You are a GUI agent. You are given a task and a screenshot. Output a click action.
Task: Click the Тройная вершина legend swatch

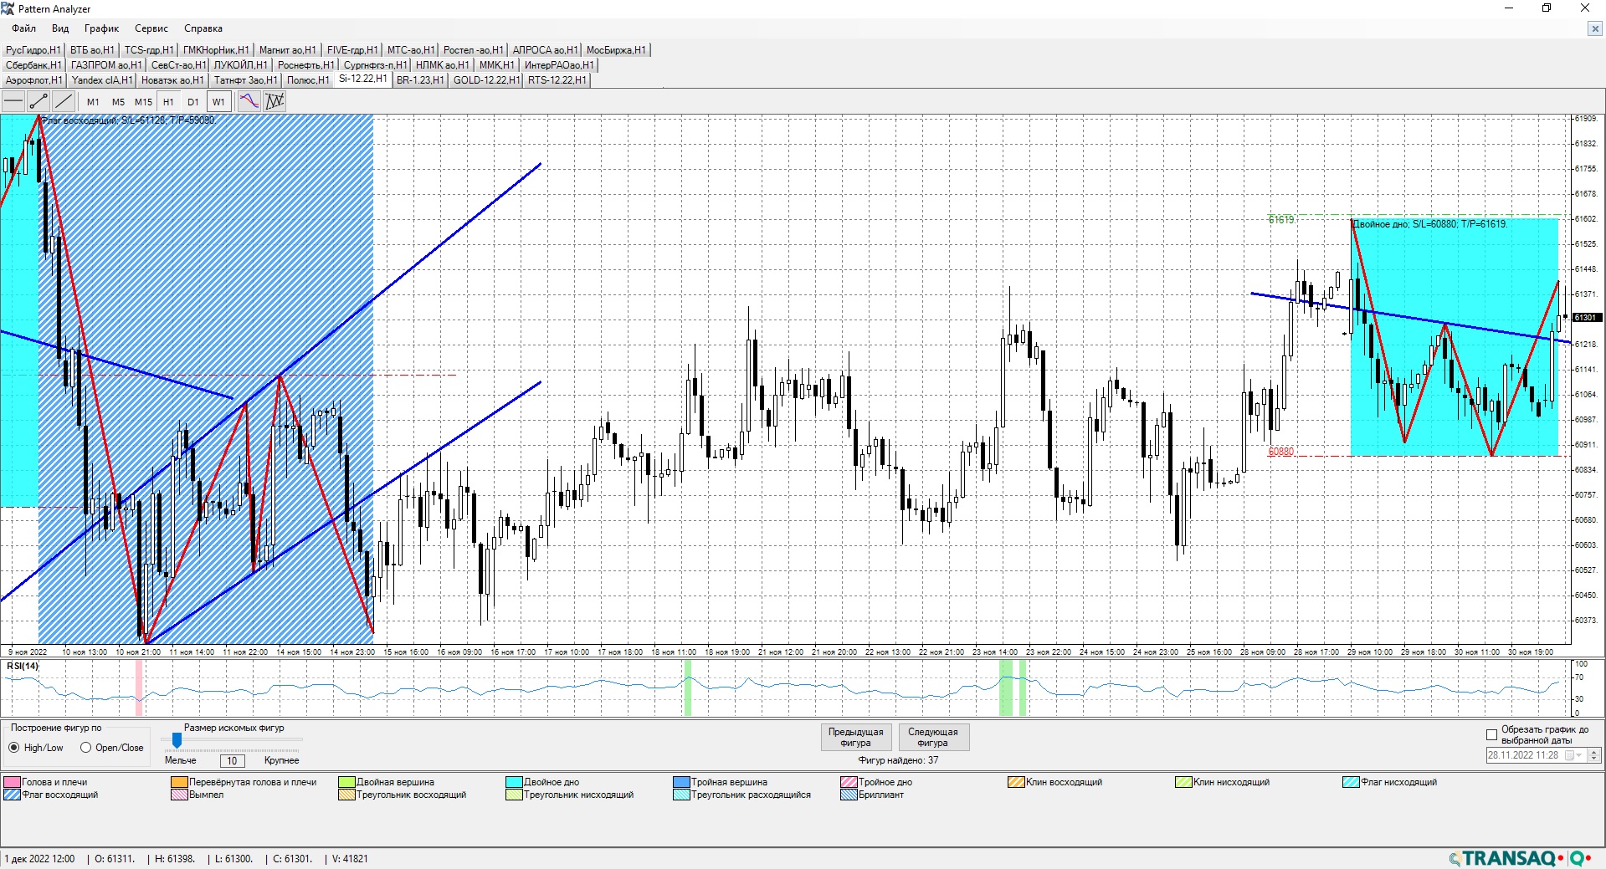tap(682, 783)
